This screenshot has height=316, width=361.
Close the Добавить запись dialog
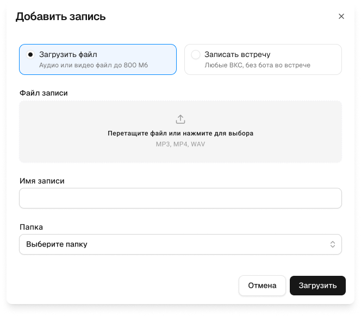coord(341,16)
